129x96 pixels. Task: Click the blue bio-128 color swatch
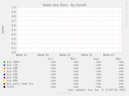click(4, 65)
